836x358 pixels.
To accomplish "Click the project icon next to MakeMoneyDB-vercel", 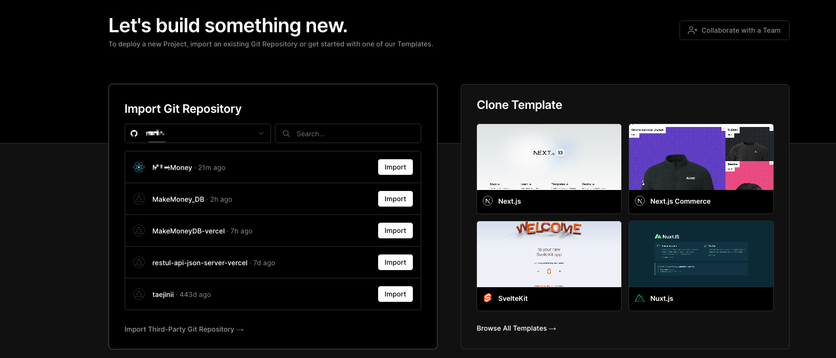I will (139, 231).
